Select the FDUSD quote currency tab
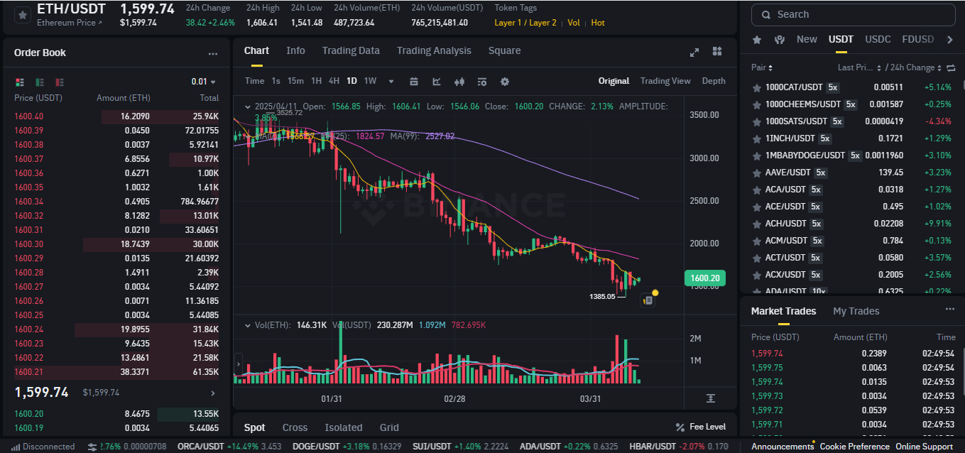965x453 pixels. pyautogui.click(x=917, y=39)
